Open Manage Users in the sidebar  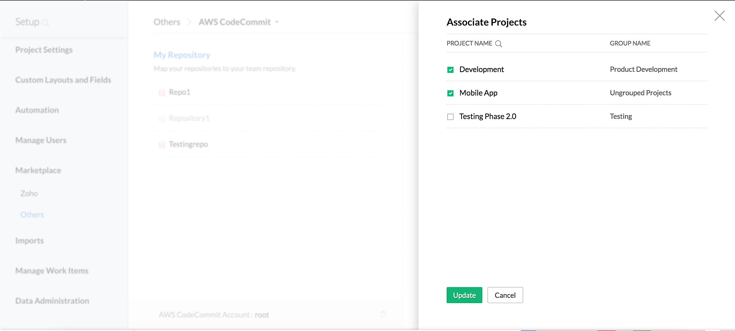41,140
